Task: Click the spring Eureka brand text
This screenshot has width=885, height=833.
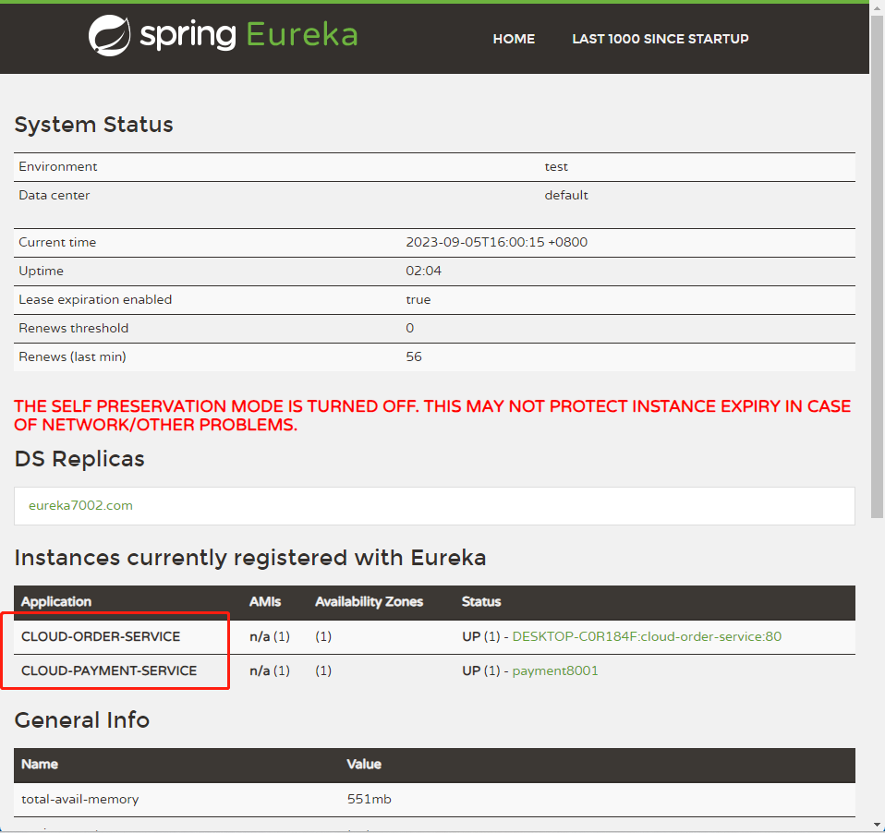Action: coord(249,35)
